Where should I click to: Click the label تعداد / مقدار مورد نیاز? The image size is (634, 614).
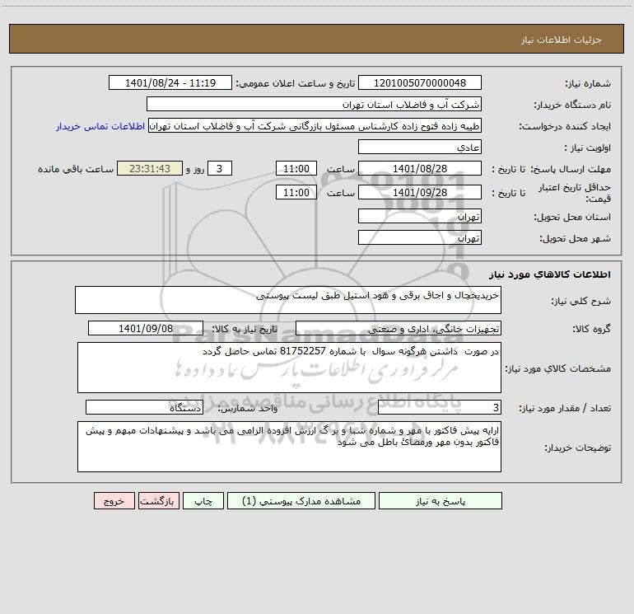click(565, 409)
